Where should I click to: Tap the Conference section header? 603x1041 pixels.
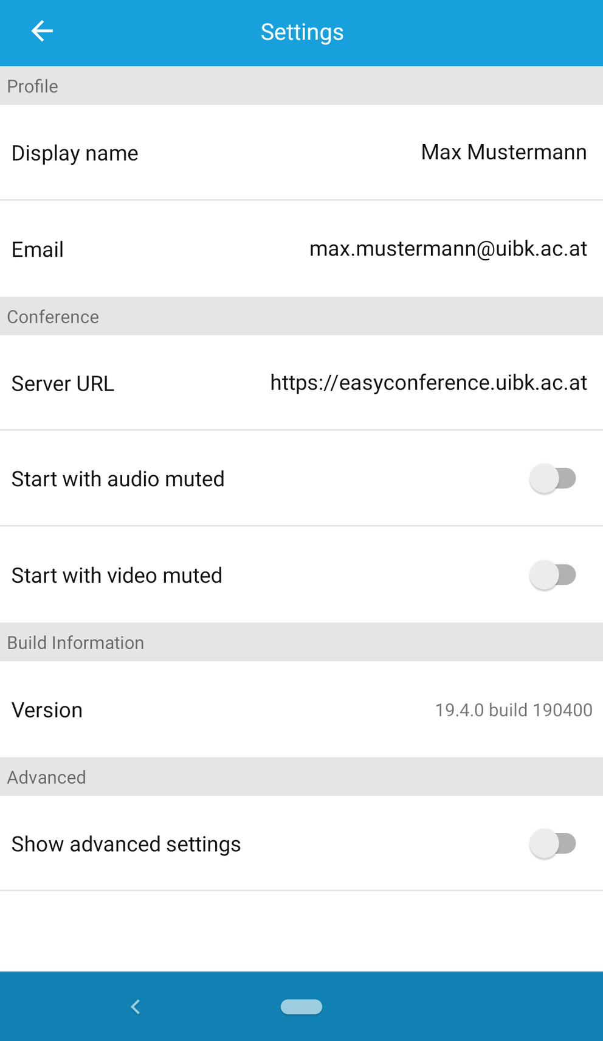(53, 317)
